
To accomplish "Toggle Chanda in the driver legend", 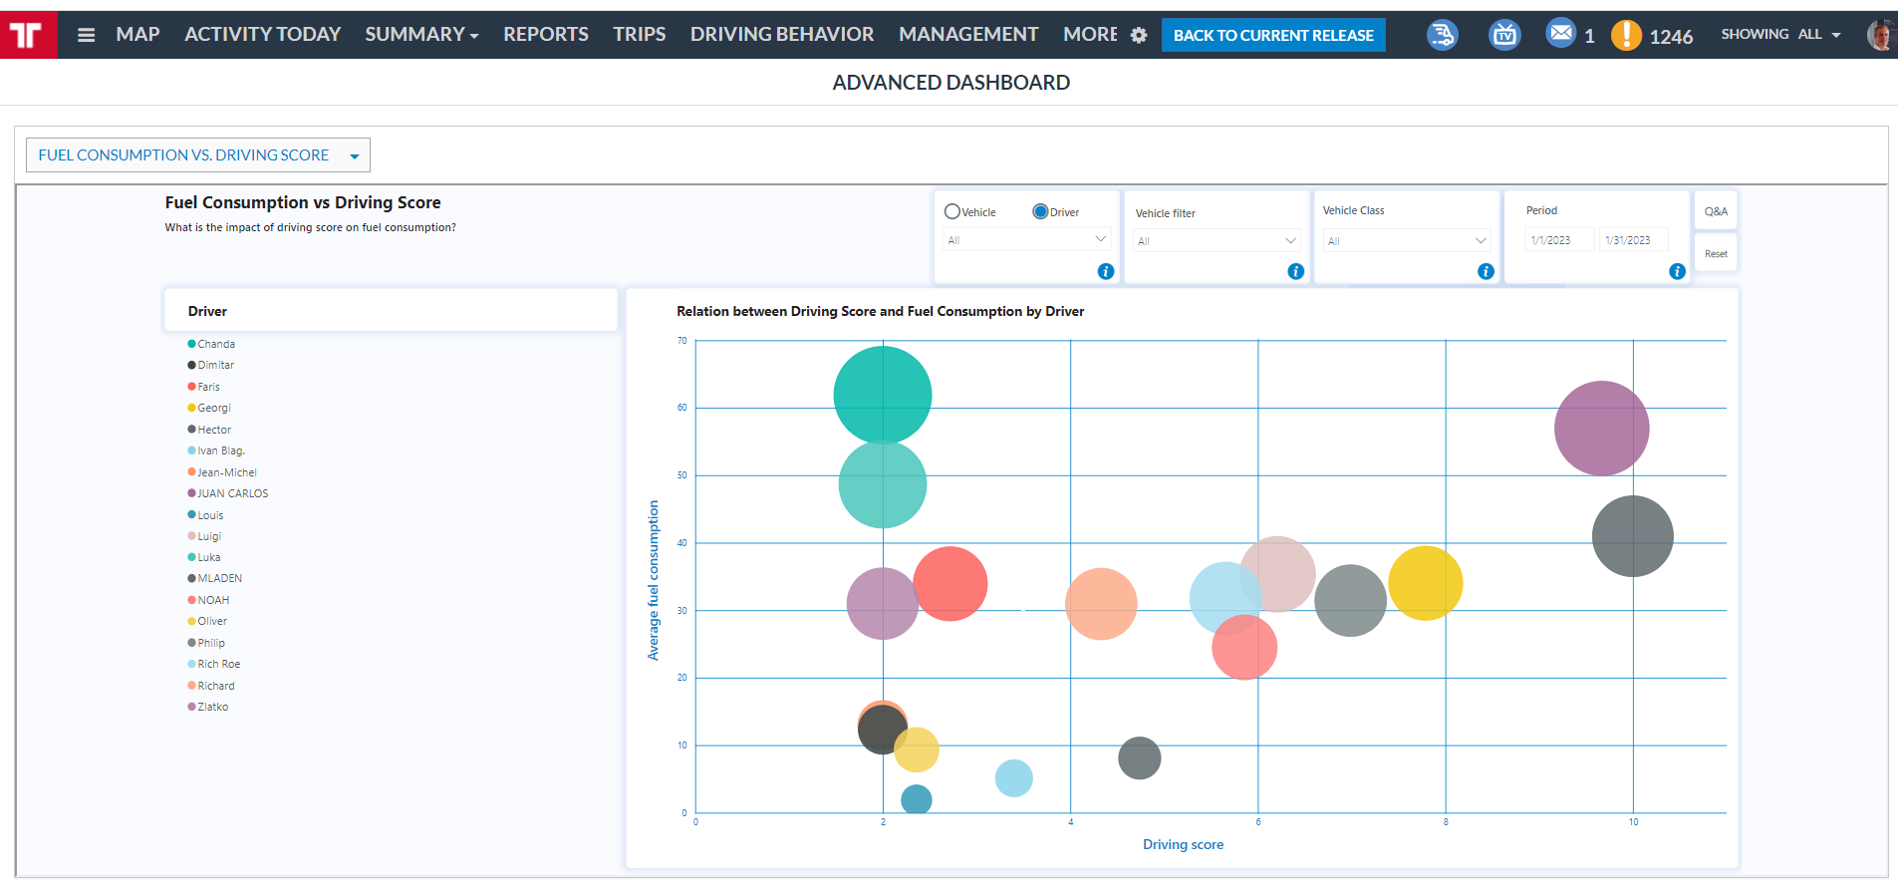I will click(215, 344).
